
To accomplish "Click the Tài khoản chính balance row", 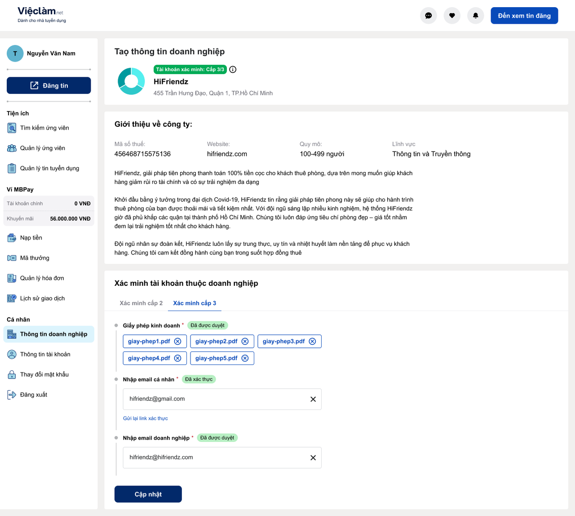I will [49, 204].
